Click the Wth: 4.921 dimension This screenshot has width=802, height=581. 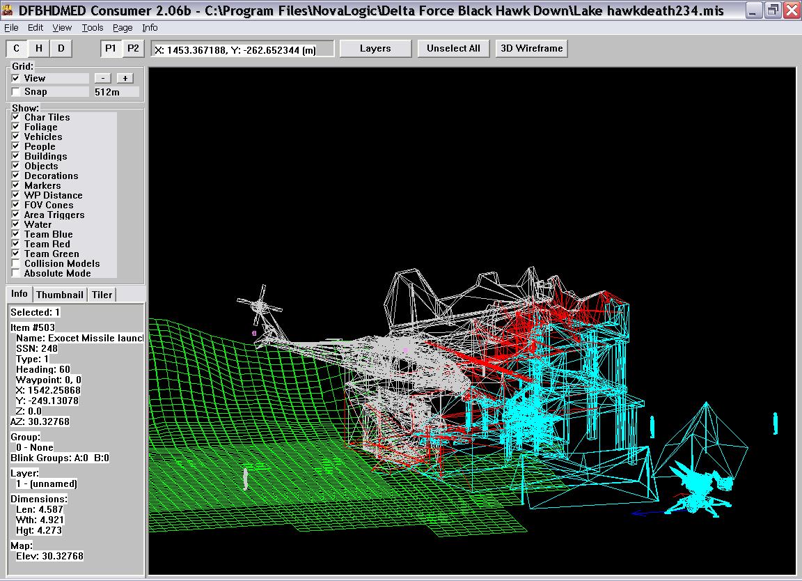pyautogui.click(x=40, y=520)
